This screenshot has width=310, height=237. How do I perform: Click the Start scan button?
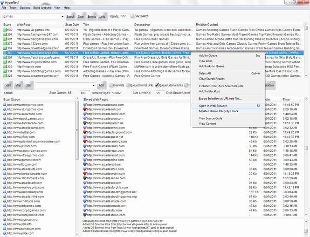(8, 85)
